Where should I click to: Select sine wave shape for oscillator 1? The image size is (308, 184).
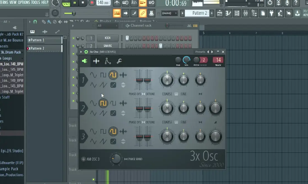point(93,75)
